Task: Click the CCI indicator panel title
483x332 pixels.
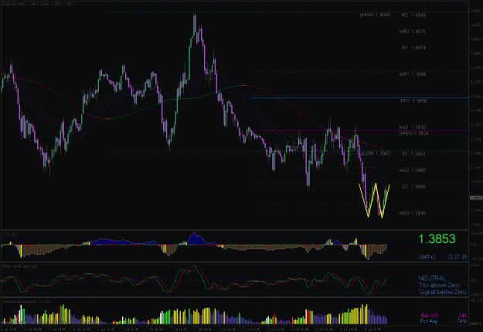Action: coord(10,234)
